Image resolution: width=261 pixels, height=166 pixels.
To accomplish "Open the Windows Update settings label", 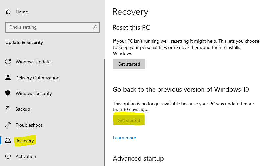I will coord(33,62).
